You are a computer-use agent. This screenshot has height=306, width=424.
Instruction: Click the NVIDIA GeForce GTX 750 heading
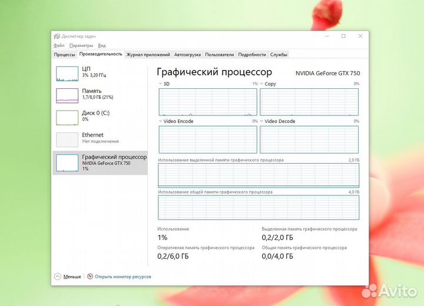(327, 73)
